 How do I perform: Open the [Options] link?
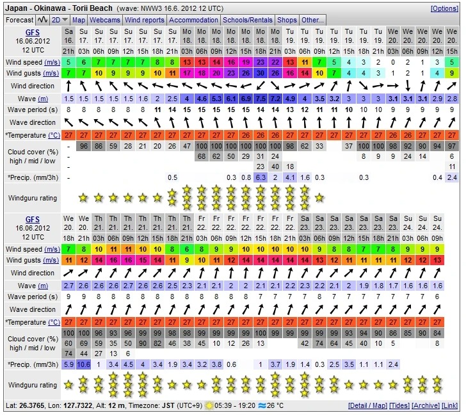click(x=444, y=8)
